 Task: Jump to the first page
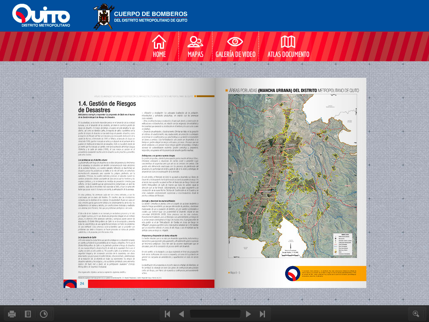pos(167,314)
